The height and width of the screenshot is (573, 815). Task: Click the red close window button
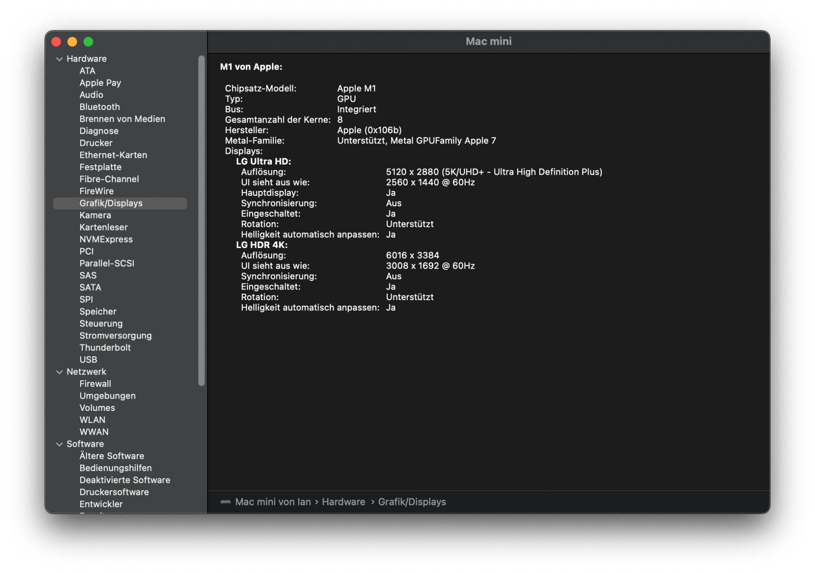tap(57, 42)
